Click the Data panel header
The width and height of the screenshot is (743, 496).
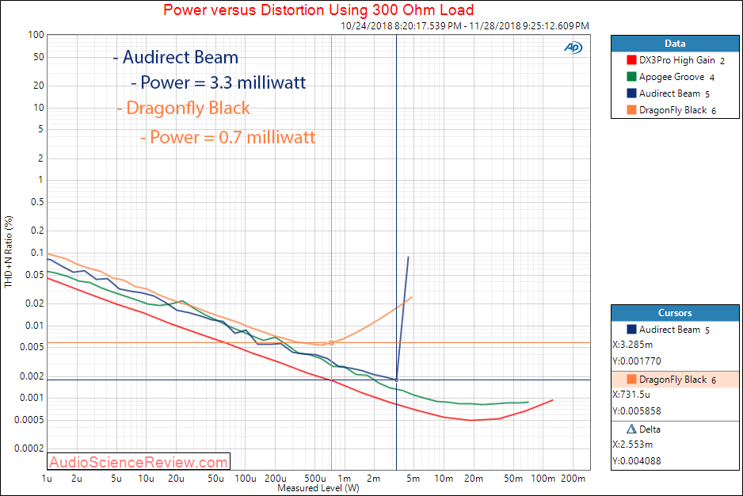coord(675,44)
